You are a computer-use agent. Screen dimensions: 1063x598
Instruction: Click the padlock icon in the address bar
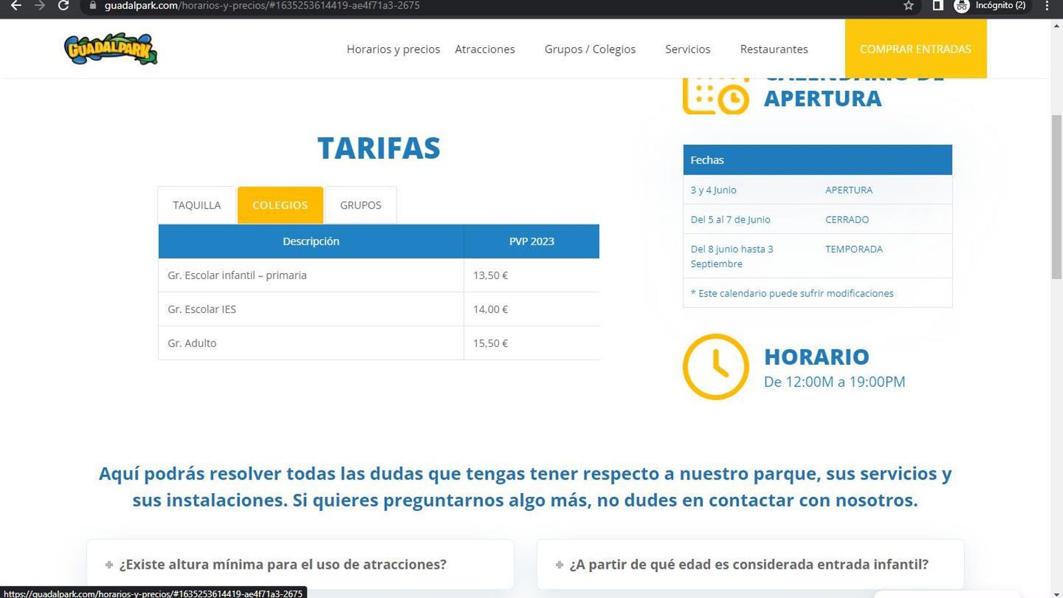[x=93, y=6]
